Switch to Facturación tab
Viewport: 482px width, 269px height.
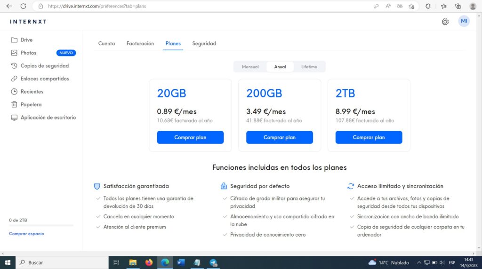(x=140, y=44)
